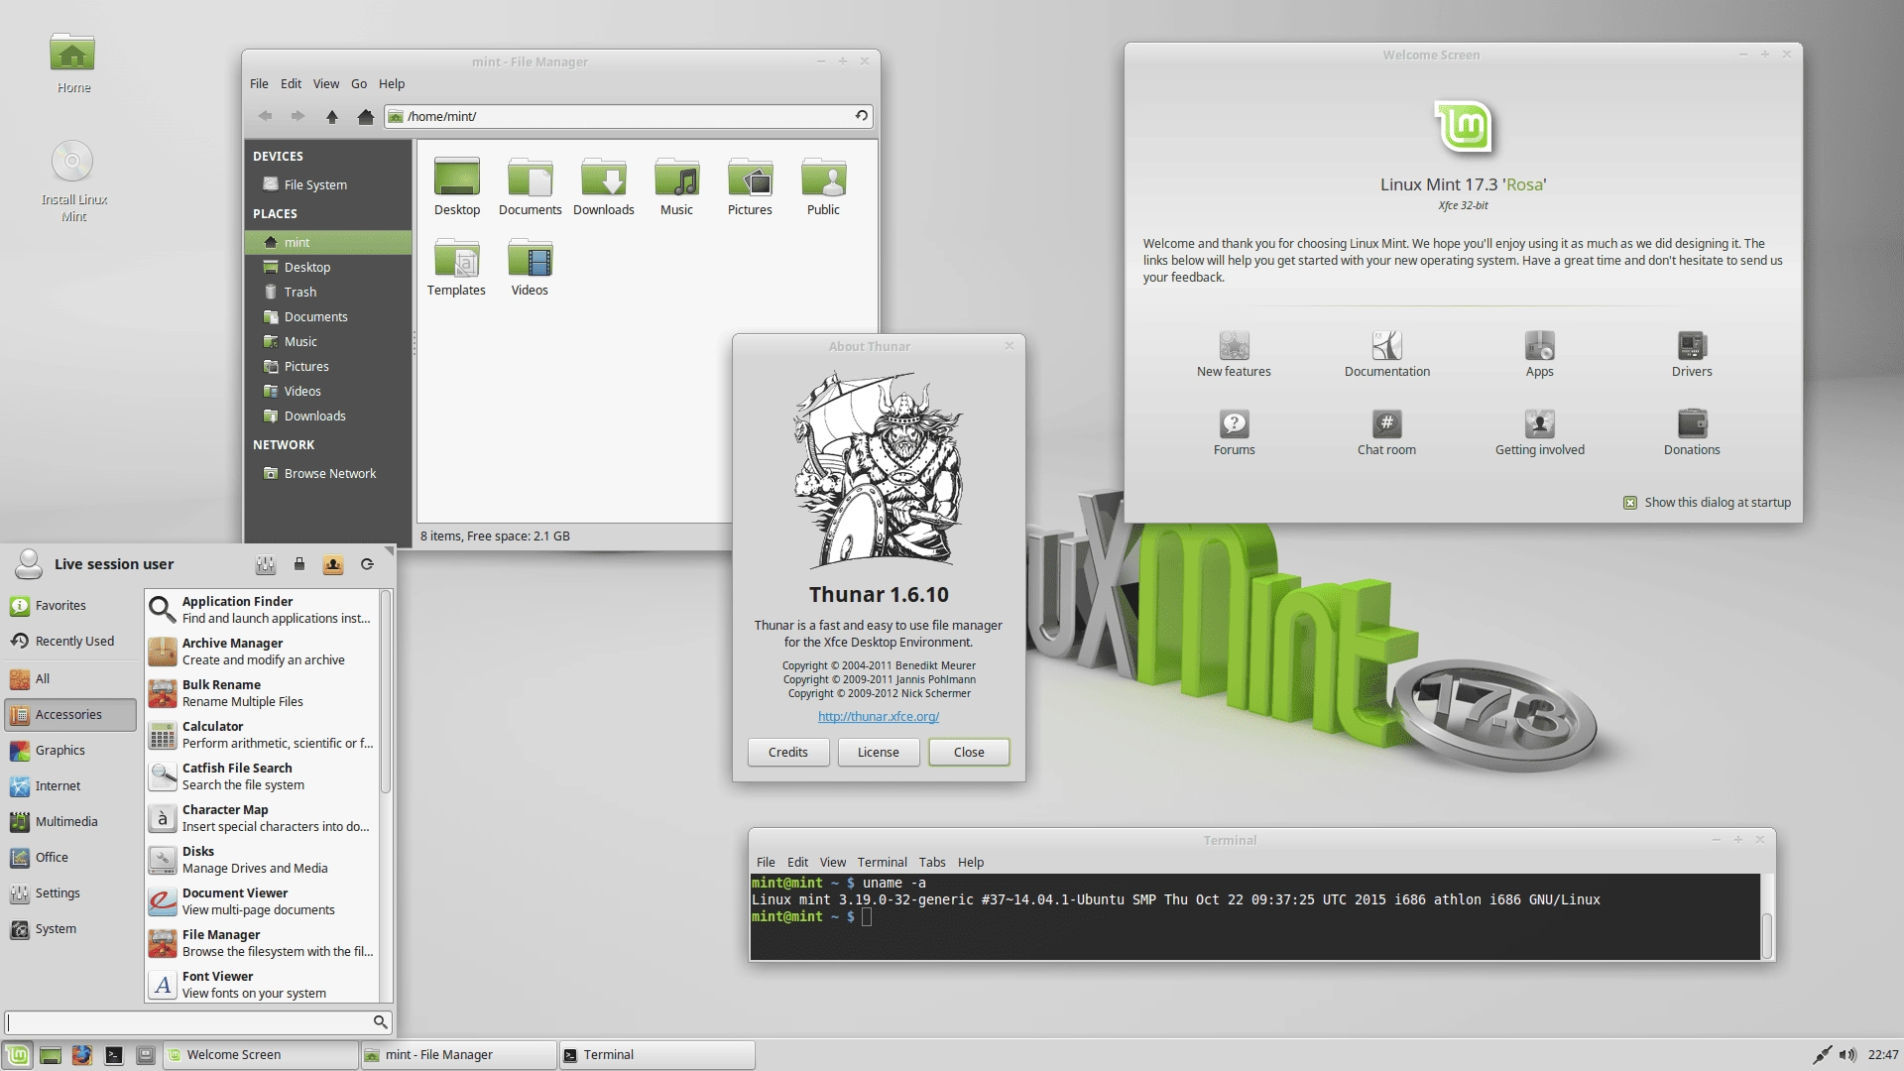Open Forums in Welcome Screen
1904x1071 pixels.
(1235, 432)
